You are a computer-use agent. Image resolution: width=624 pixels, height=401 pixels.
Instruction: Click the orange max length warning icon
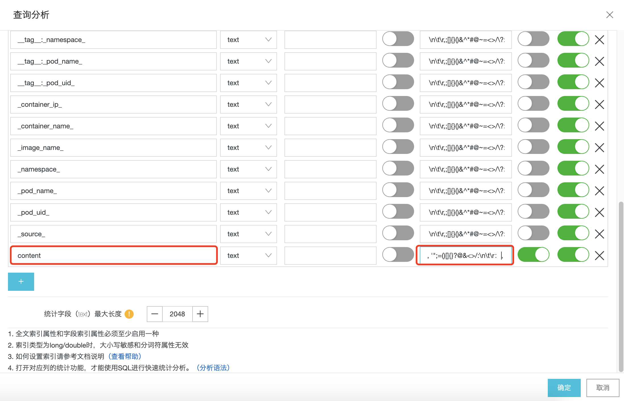point(129,314)
